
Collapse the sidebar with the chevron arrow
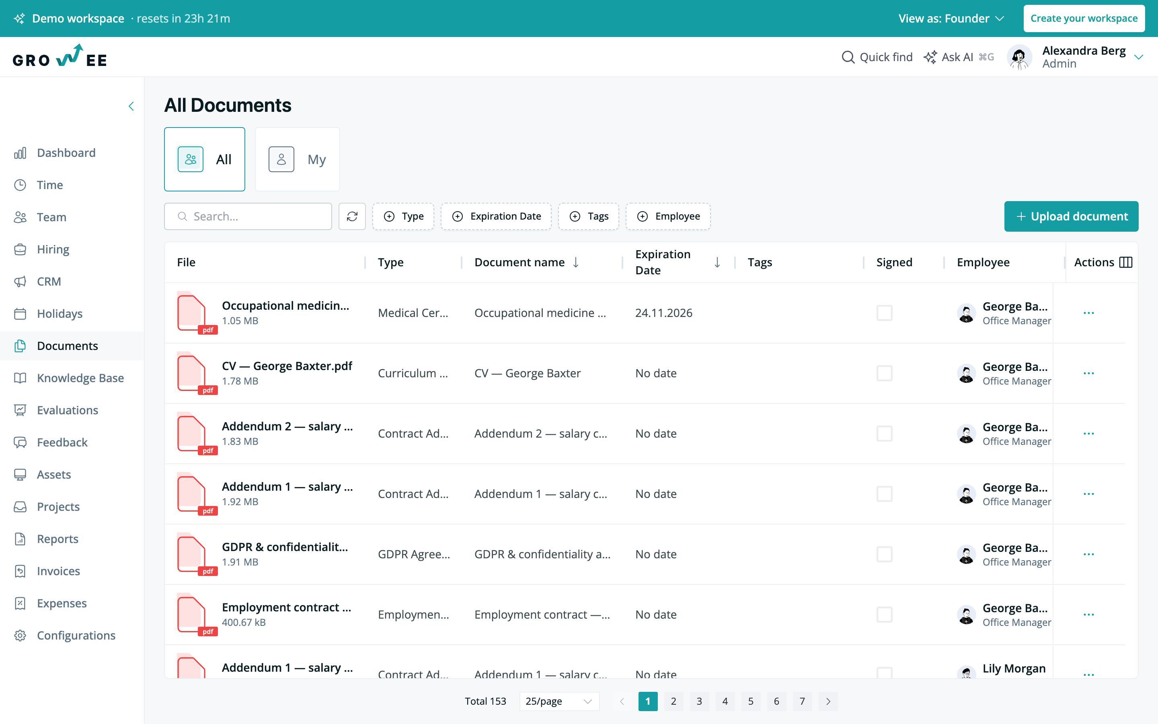(x=131, y=106)
